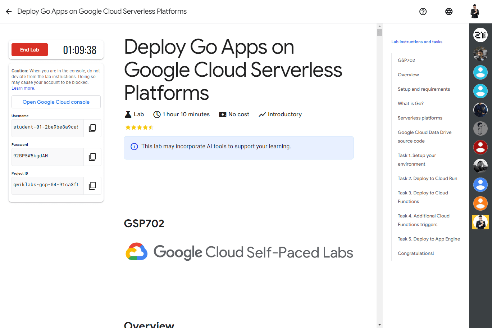This screenshot has width=492, height=328.
Task: Click the orange profile avatar in sidebar
Action: click(480, 203)
